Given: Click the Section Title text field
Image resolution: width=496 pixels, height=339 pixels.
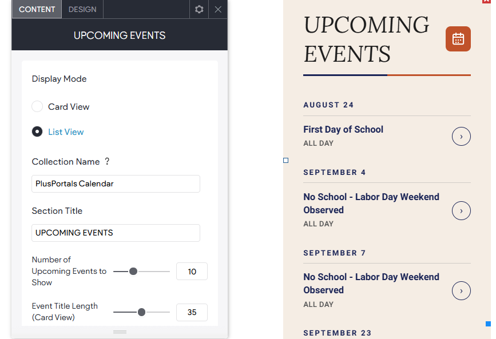Looking at the screenshot, I should pos(116,233).
